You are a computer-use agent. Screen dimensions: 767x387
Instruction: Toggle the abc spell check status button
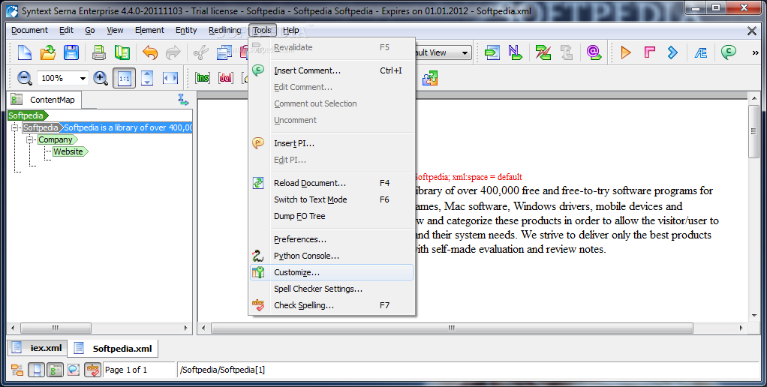coord(92,370)
